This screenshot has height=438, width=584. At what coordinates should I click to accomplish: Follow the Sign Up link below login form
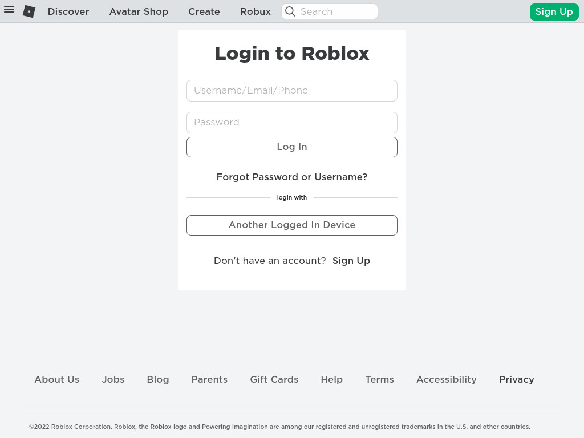[351, 261]
